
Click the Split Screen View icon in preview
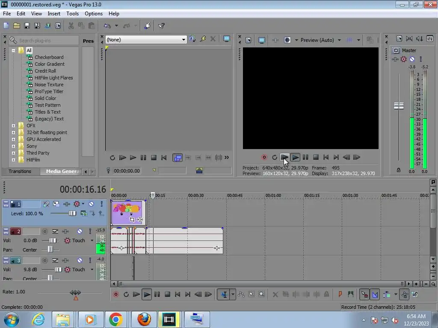click(x=287, y=40)
